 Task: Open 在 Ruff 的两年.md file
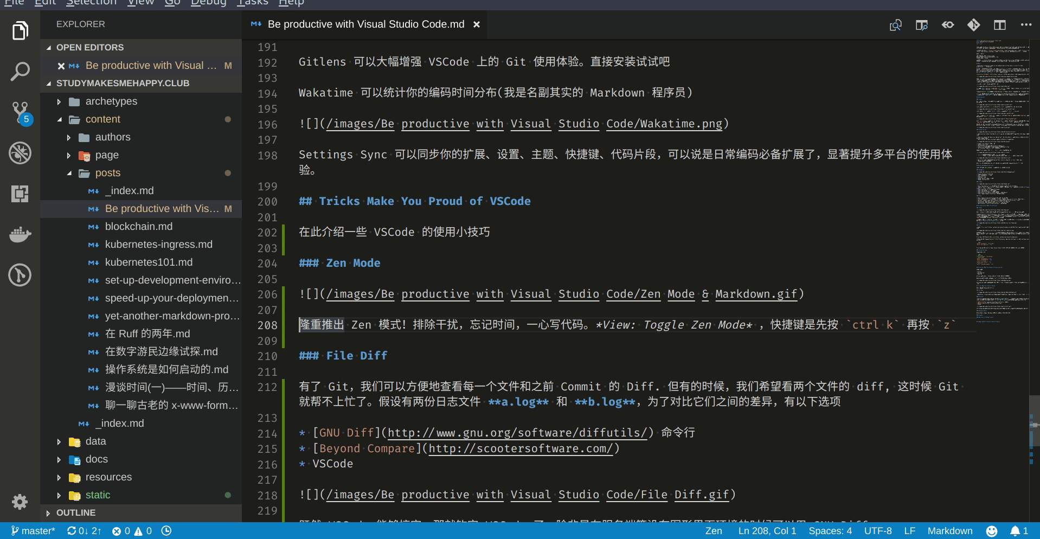(141, 334)
